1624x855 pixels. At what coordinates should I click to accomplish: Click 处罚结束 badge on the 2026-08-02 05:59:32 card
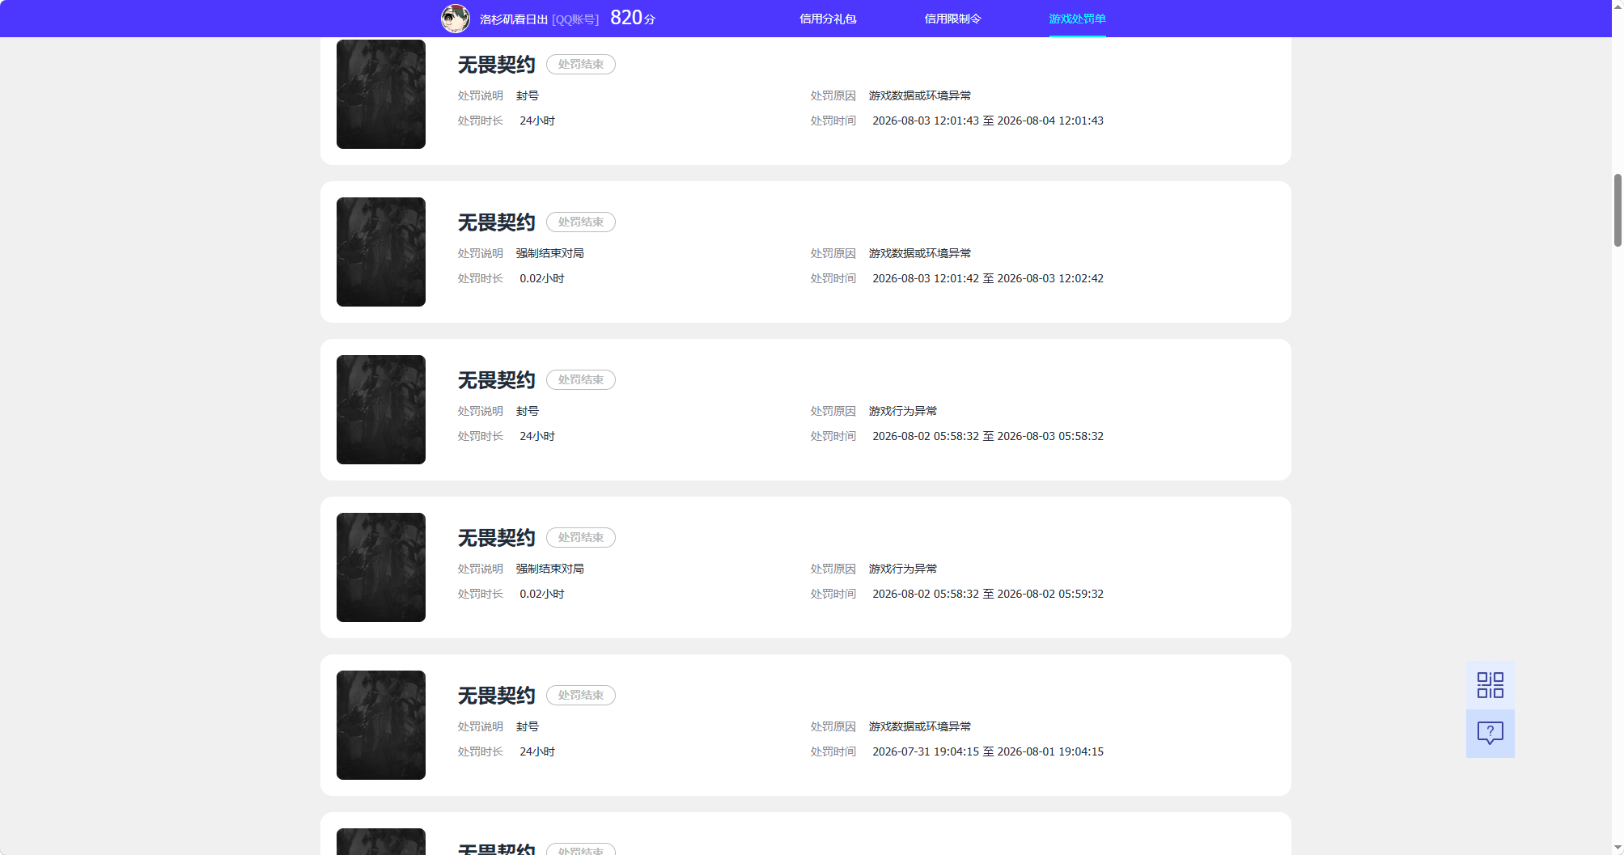click(x=581, y=537)
